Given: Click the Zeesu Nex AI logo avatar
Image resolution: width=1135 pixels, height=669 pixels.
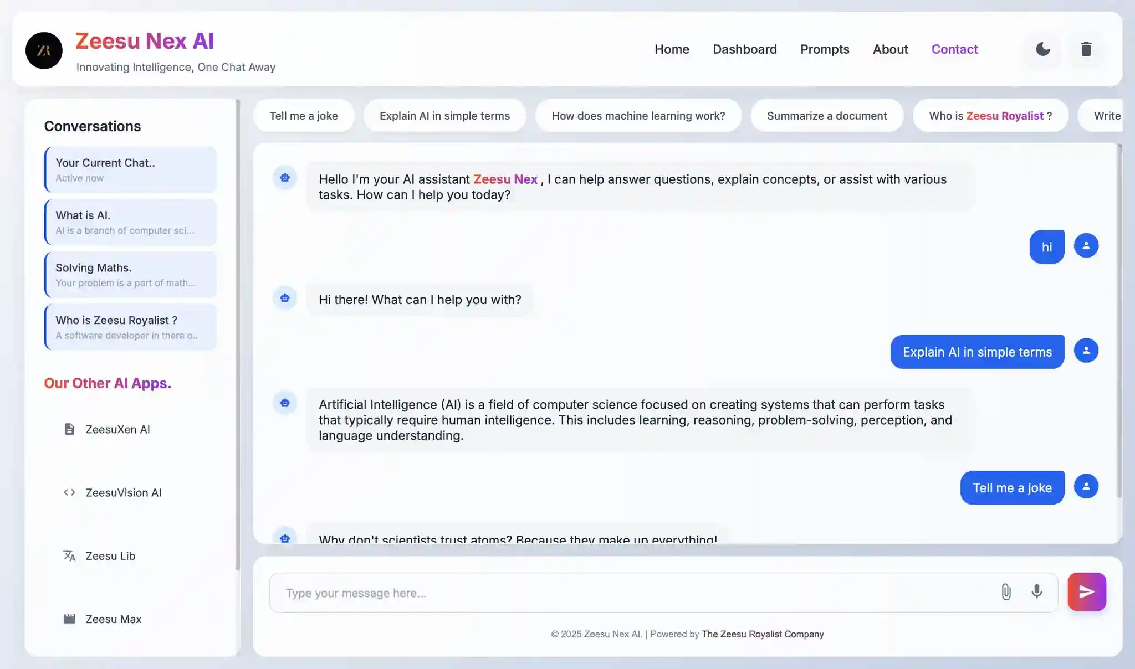Looking at the screenshot, I should click(x=44, y=50).
